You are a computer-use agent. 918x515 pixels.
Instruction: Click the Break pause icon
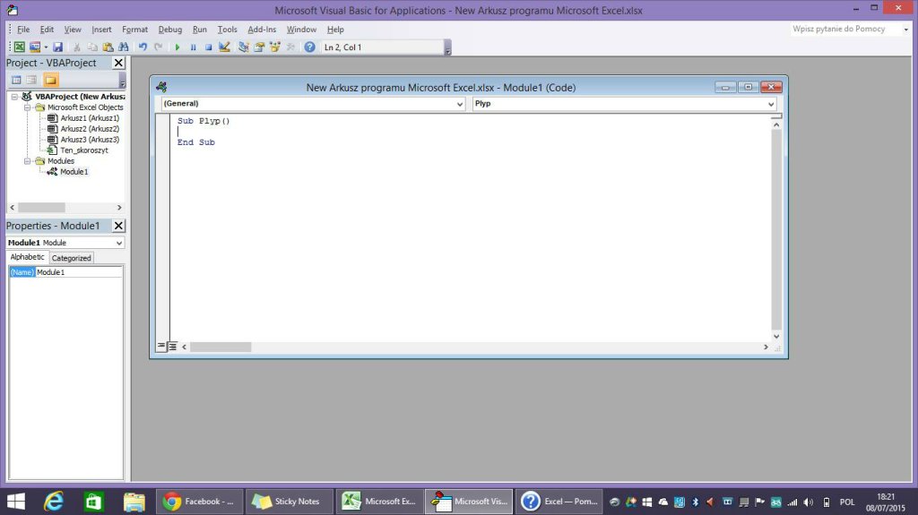tap(193, 47)
